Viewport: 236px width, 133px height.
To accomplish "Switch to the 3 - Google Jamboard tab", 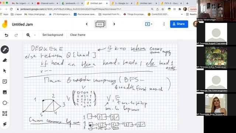I will click(122, 3).
